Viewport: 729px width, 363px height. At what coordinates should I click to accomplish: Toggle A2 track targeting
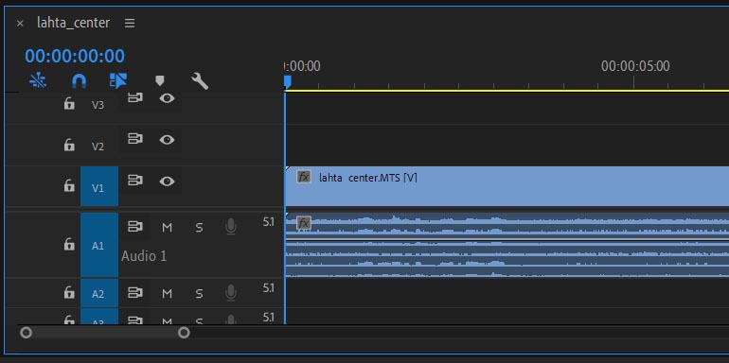tap(99, 294)
